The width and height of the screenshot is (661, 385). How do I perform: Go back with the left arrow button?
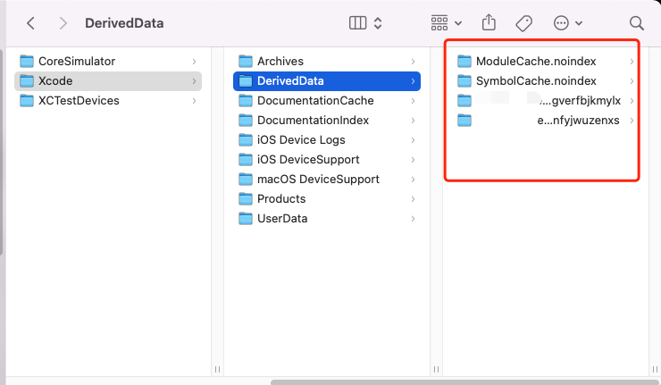[30, 23]
